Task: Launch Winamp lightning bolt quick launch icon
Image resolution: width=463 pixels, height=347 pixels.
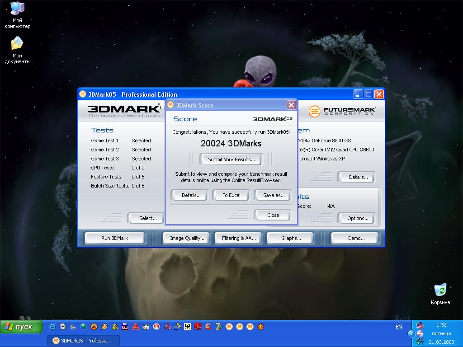Action: (x=104, y=327)
